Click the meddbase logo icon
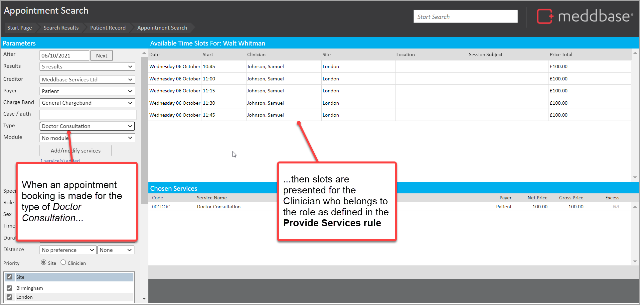640x305 pixels. coord(545,16)
